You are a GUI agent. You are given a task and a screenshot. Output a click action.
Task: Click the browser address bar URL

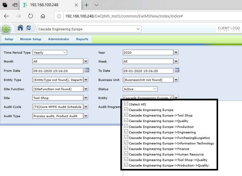tap(124, 16)
